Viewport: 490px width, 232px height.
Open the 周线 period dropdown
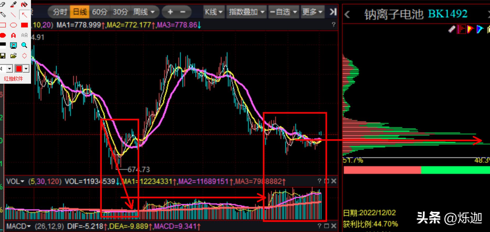click(x=144, y=12)
